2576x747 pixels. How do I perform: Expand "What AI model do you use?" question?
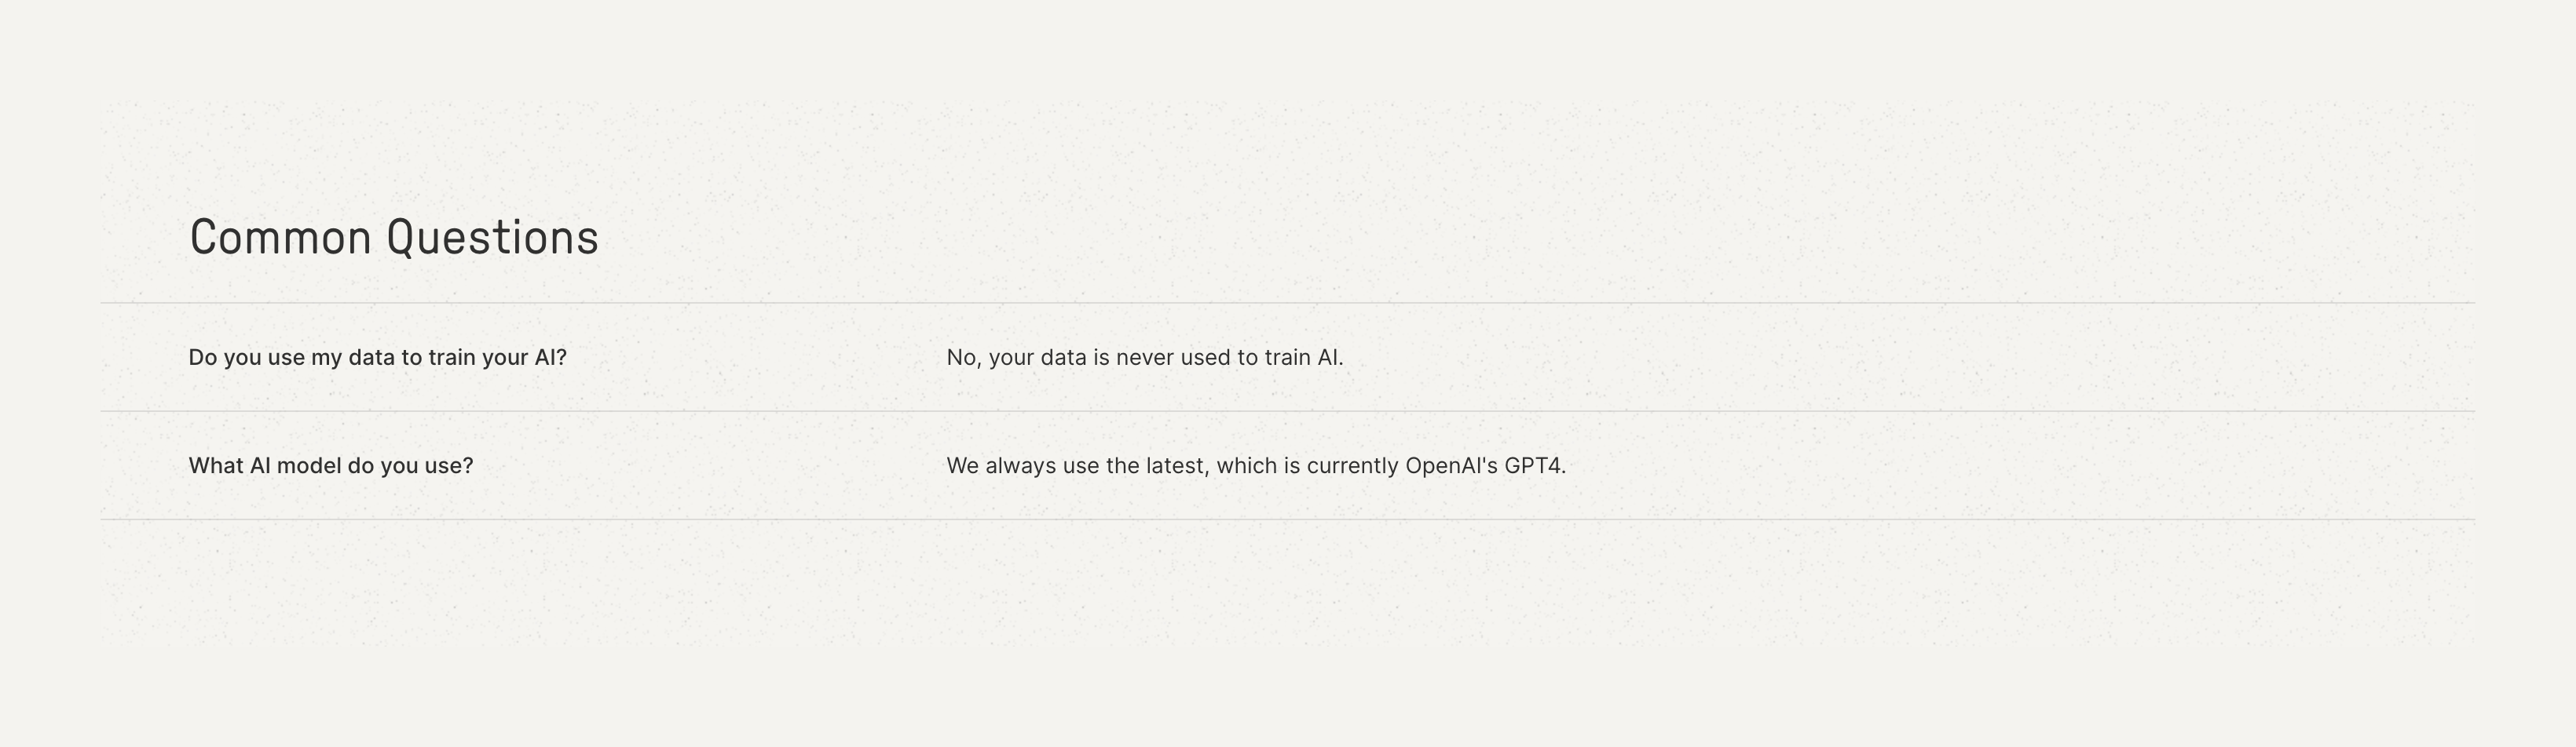(x=330, y=465)
